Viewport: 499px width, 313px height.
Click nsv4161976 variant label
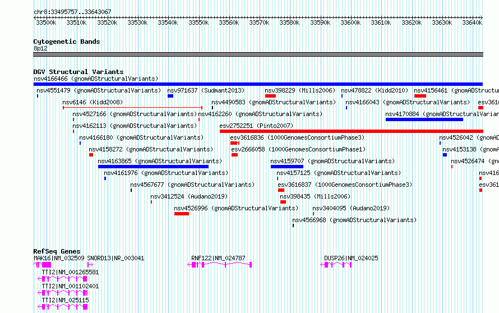pyautogui.click(x=166, y=173)
